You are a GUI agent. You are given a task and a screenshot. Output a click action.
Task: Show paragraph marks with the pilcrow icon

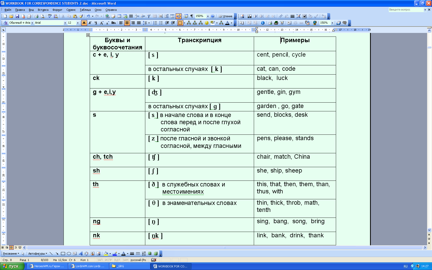pyautogui.click(x=192, y=16)
